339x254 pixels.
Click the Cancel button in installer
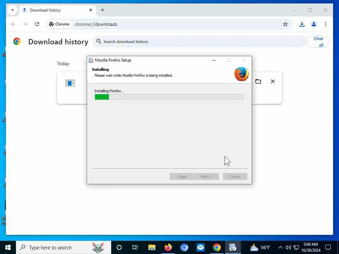point(235,177)
